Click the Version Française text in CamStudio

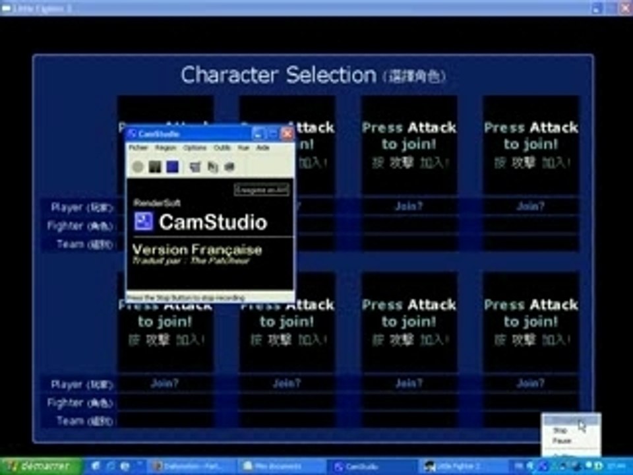point(197,249)
